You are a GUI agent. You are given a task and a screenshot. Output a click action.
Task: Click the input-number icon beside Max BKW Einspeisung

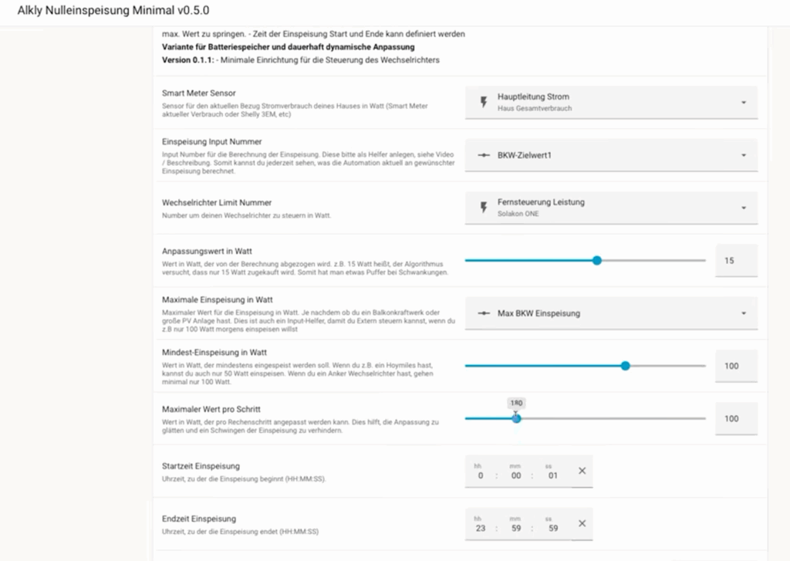[484, 313]
